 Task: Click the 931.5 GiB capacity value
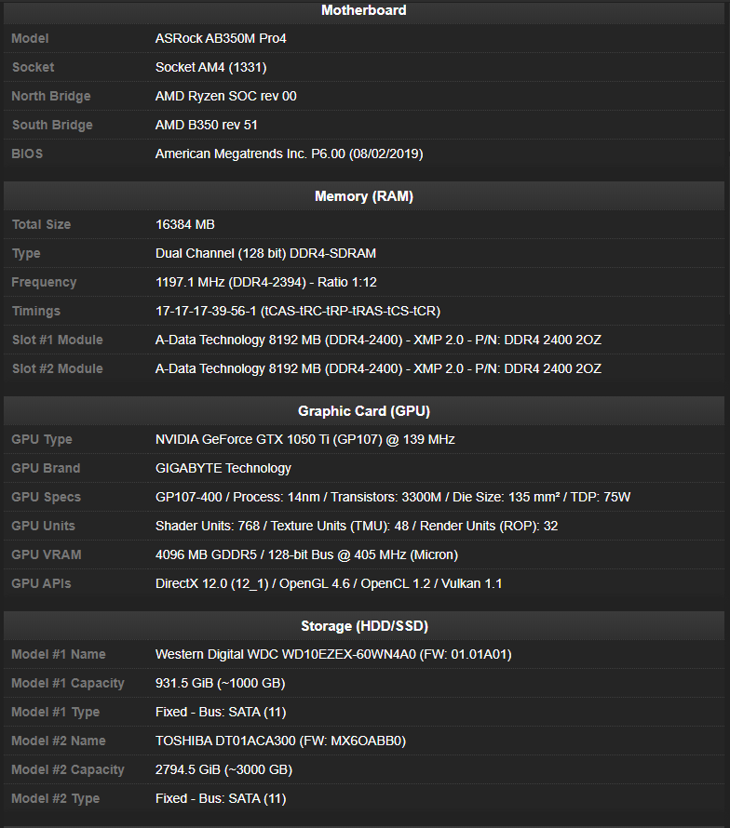click(221, 683)
